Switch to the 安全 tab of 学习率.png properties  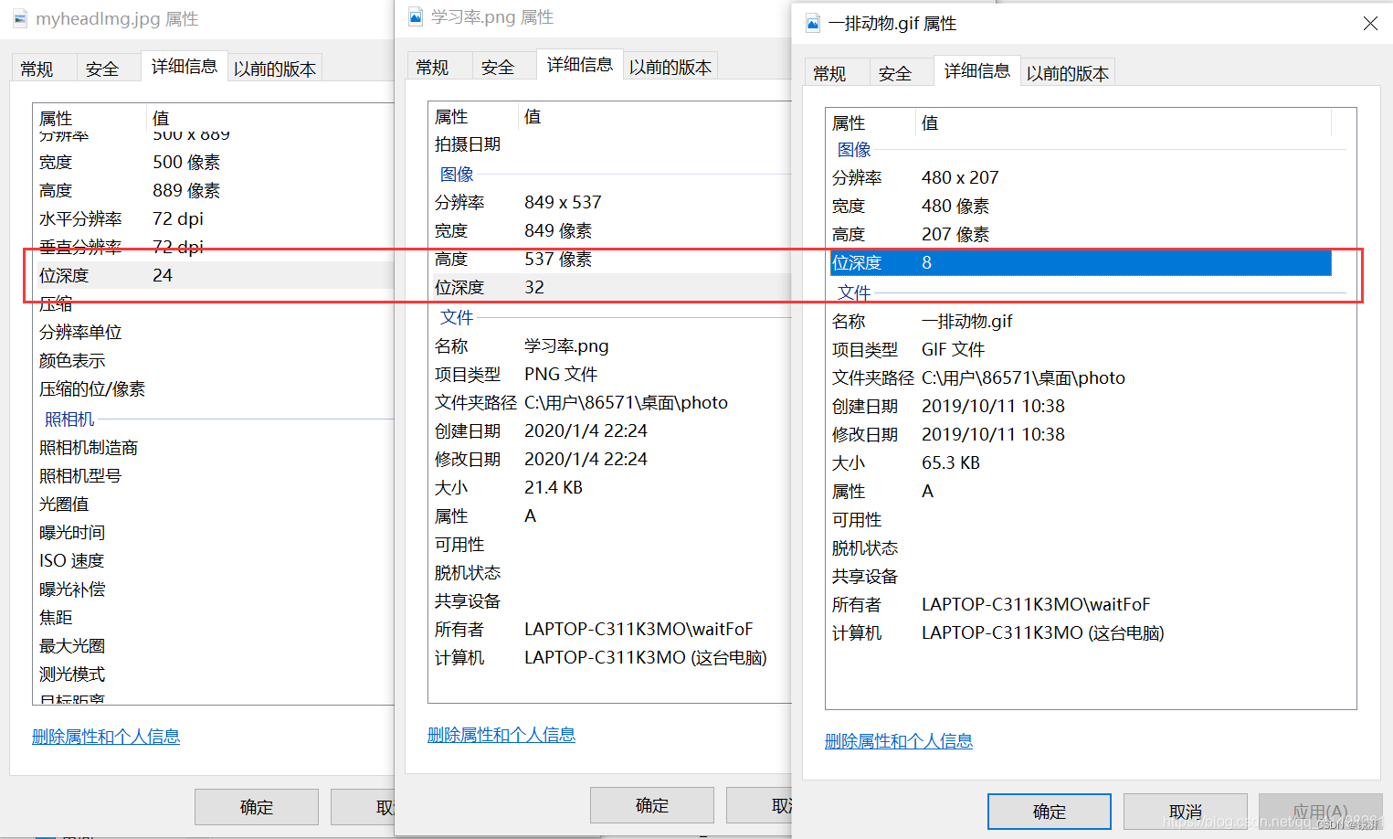[501, 65]
